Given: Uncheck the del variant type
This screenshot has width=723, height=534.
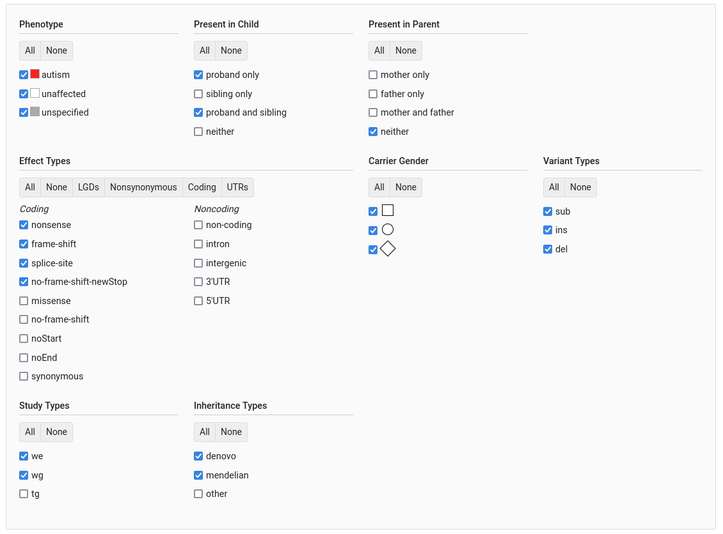Looking at the screenshot, I should coord(548,249).
